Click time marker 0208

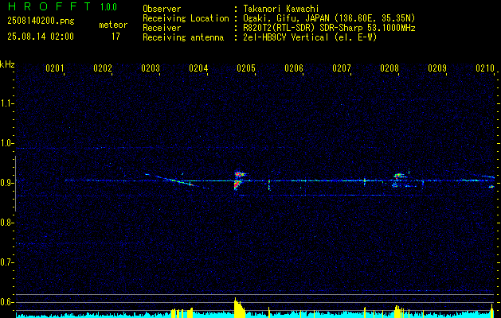[389, 68]
